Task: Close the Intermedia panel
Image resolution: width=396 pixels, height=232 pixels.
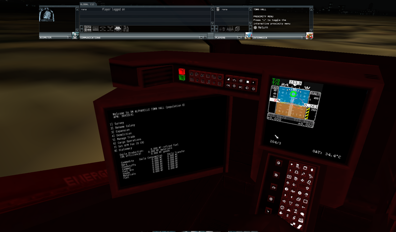Action: click(303, 38)
